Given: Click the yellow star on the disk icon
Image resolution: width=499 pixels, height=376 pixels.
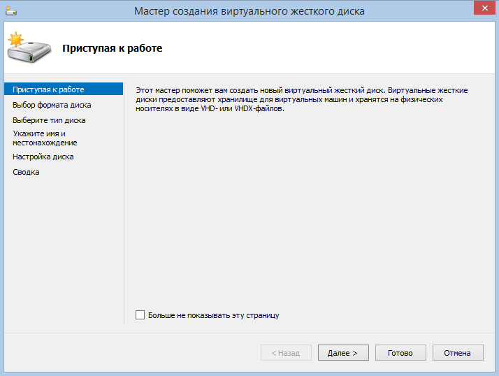Looking at the screenshot, I should (x=15, y=40).
